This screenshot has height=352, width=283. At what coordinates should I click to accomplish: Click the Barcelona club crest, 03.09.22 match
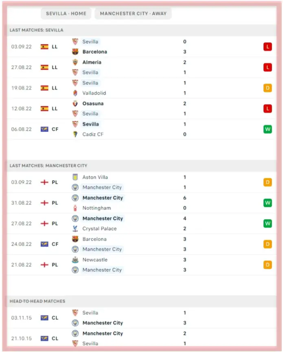(75, 52)
